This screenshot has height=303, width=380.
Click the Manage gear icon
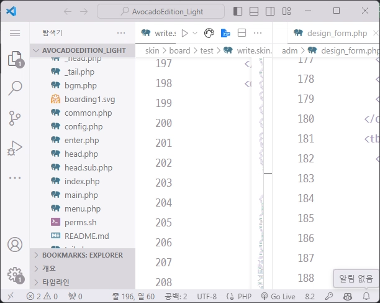15,274
